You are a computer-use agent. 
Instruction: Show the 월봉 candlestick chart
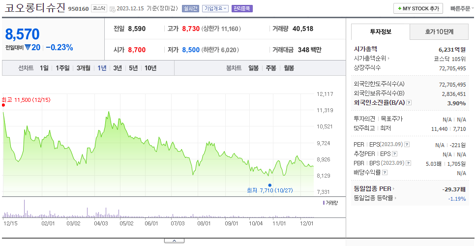289,68
